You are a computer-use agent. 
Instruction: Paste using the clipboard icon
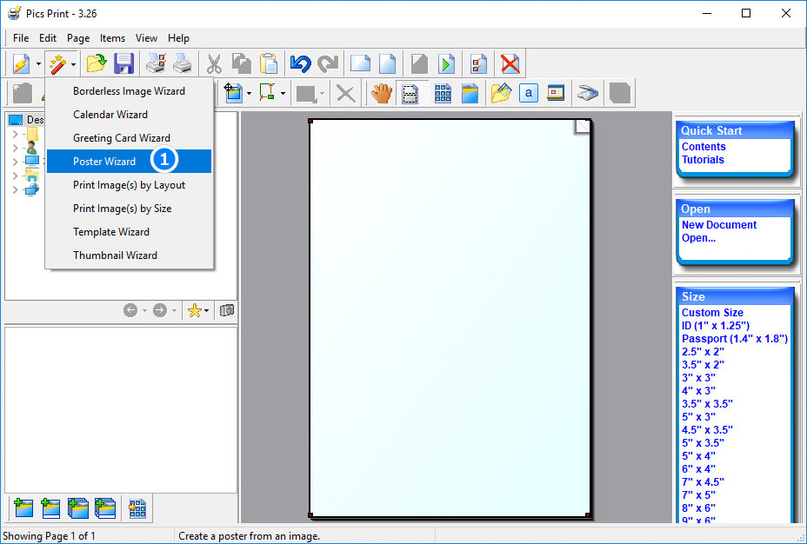click(x=268, y=63)
